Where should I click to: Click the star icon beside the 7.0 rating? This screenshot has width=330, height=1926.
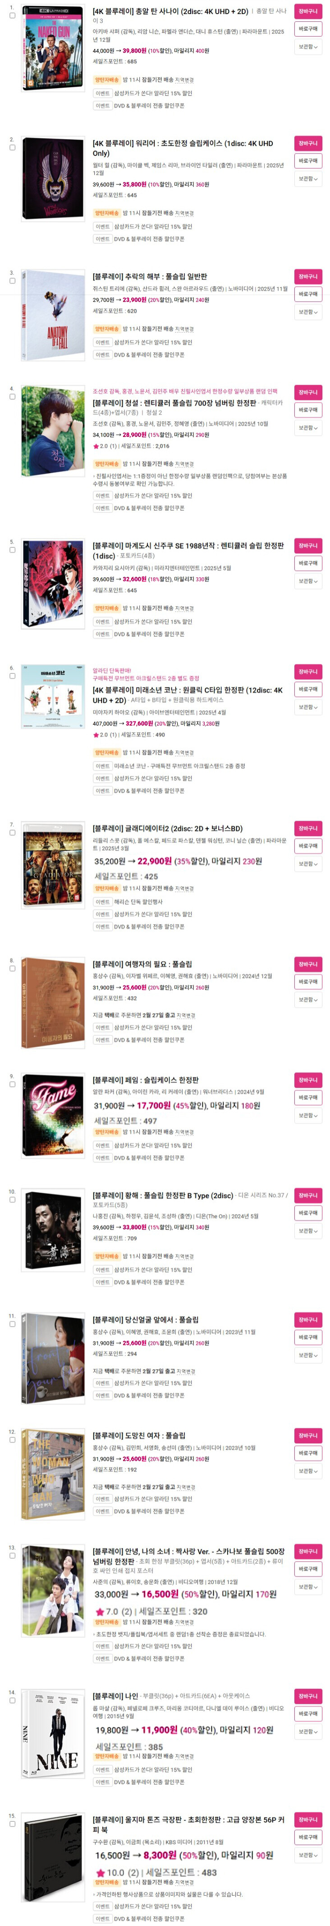tap(99, 1611)
